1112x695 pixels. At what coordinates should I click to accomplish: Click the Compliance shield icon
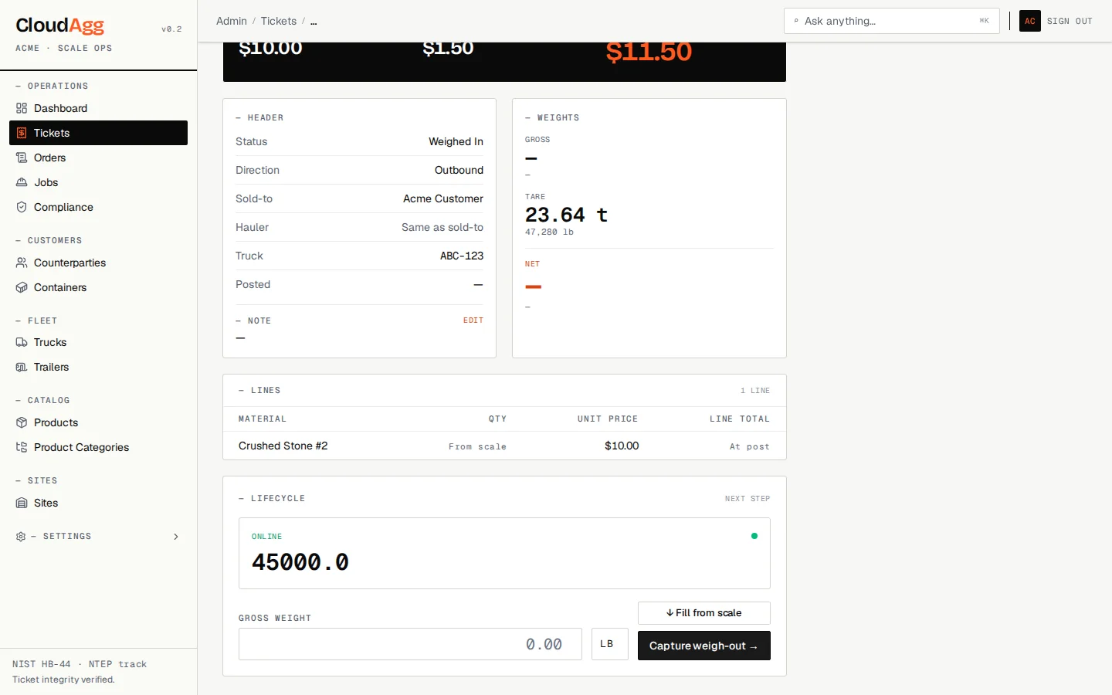coord(22,207)
